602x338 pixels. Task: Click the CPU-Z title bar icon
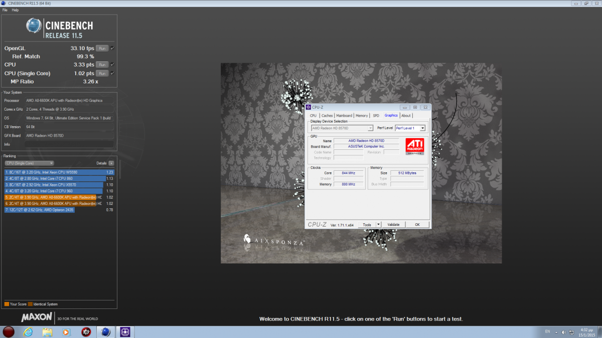point(308,107)
